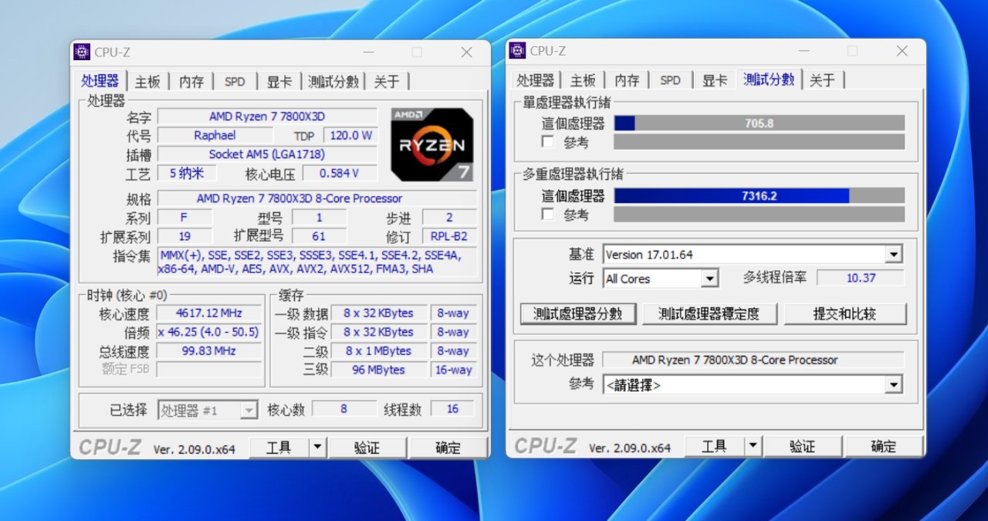Click 二级 cache value 8 x 1 MBytes
988x521 pixels.
(x=379, y=351)
